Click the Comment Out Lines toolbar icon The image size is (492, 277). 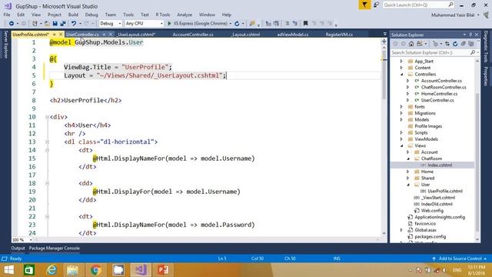pyautogui.click(x=287, y=24)
